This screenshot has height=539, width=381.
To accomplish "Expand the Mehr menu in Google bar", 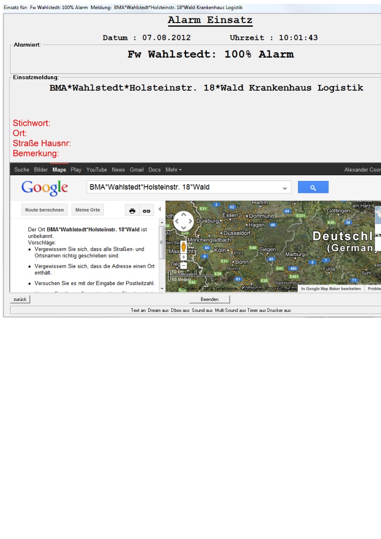I will tap(173, 170).
